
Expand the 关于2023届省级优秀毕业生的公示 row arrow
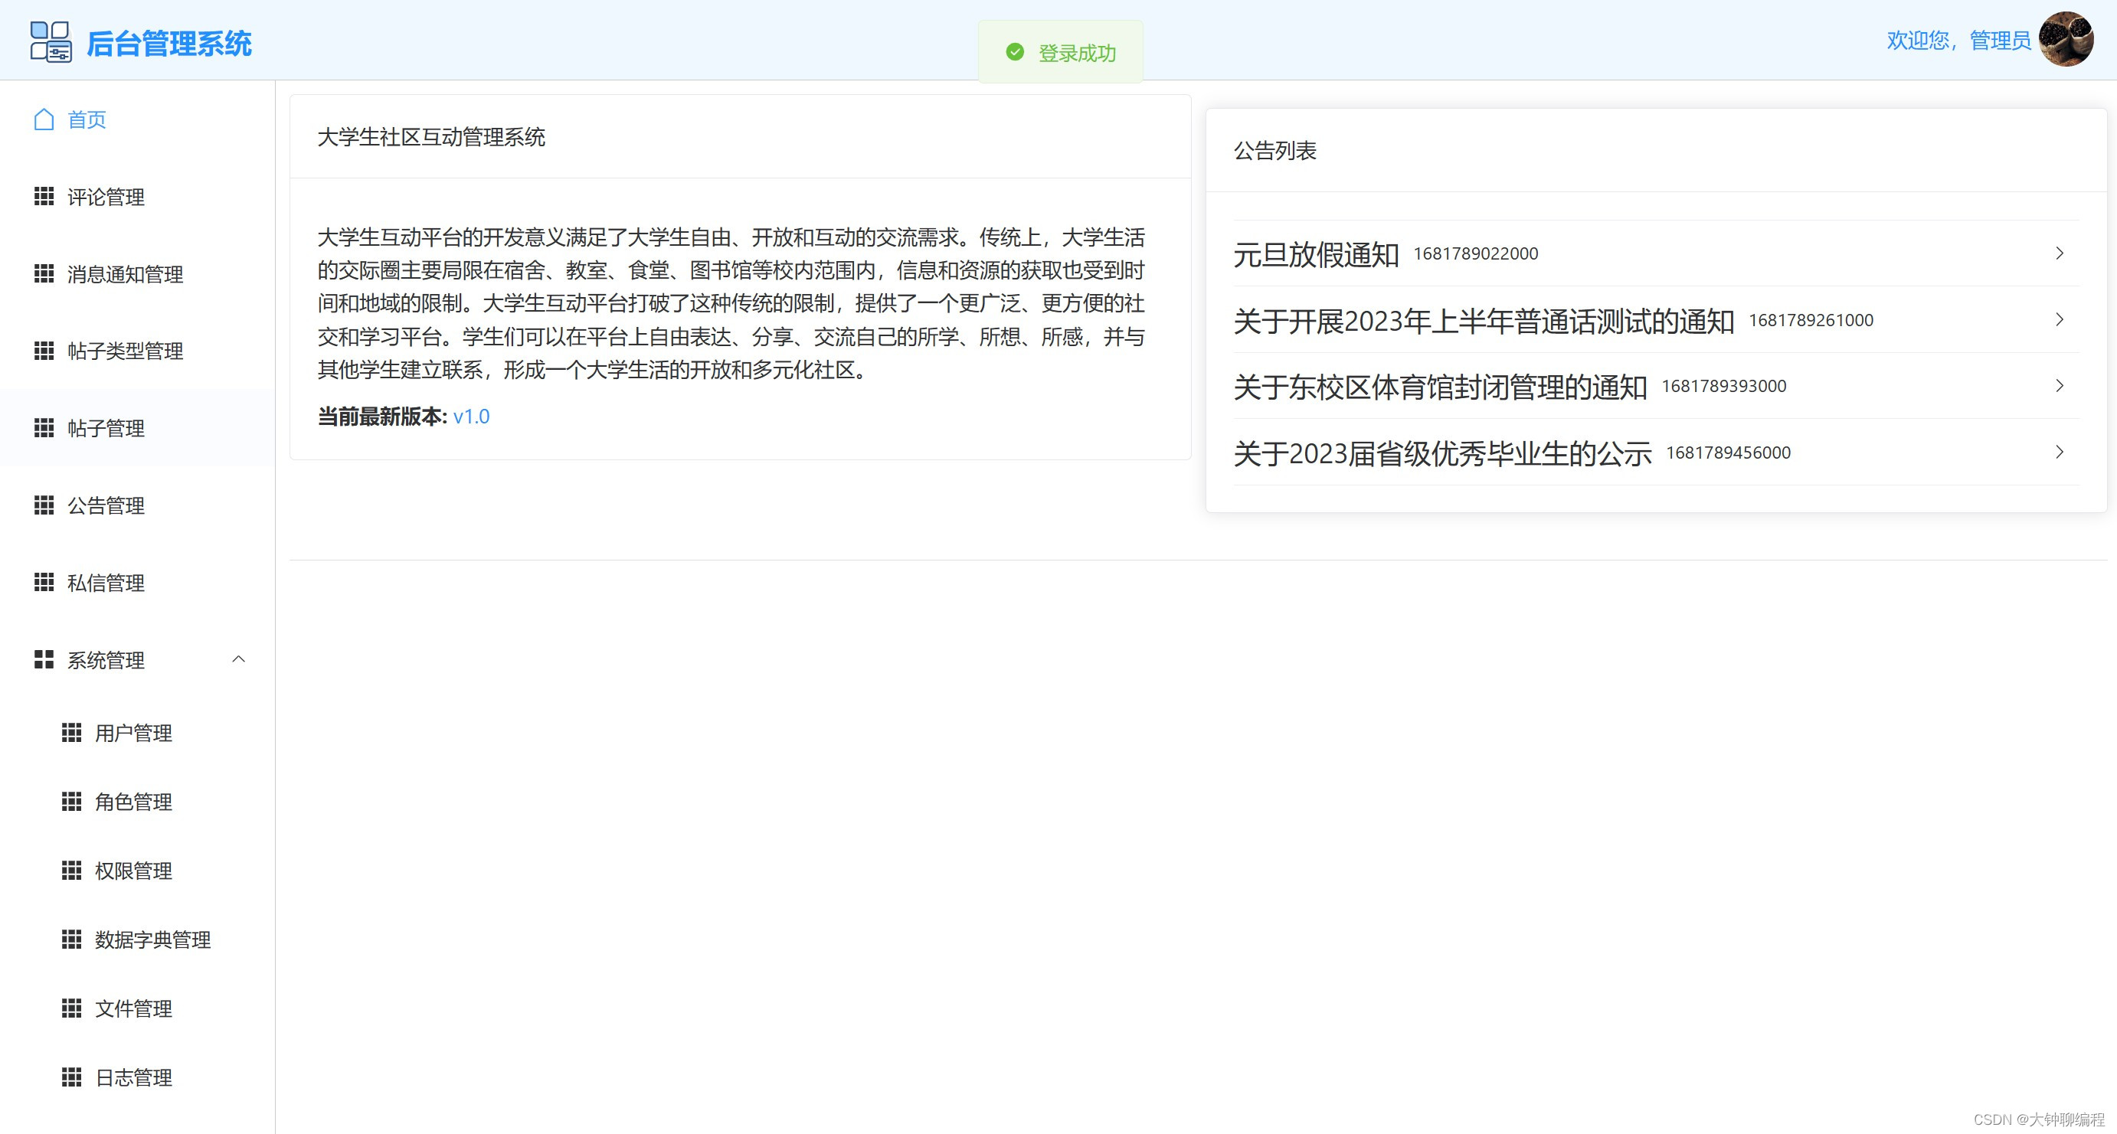2059,452
